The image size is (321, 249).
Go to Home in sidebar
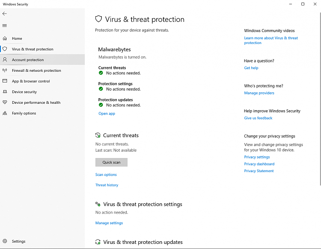pos(42,38)
